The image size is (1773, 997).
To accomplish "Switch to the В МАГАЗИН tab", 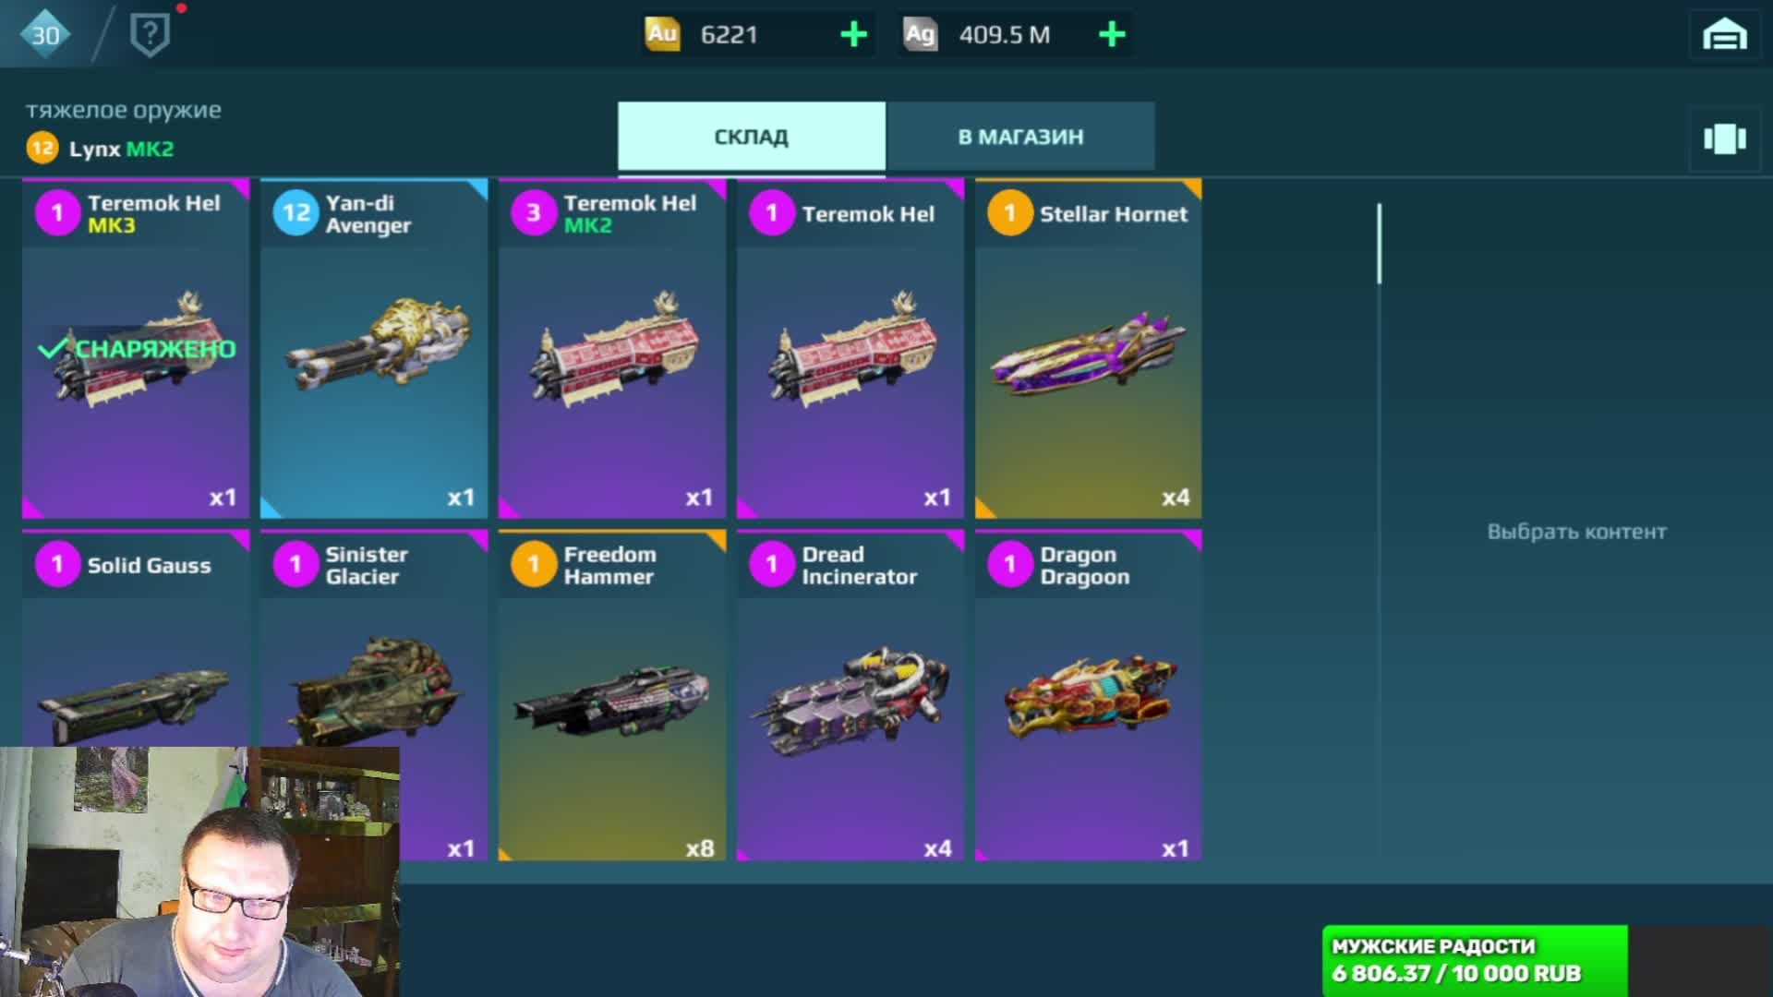I will click(x=1020, y=137).
